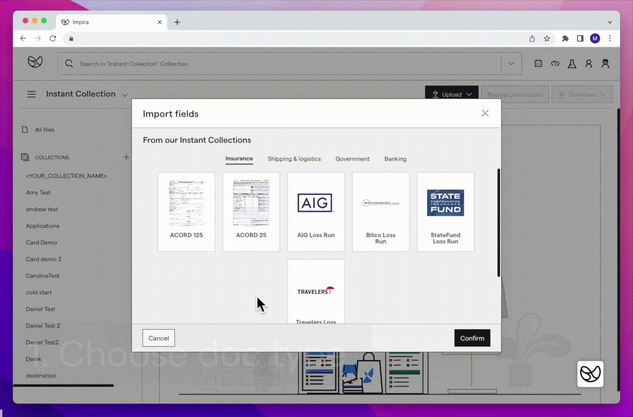Open the Daniel Test collection
Screen dimensions: 633x417
click(40, 309)
